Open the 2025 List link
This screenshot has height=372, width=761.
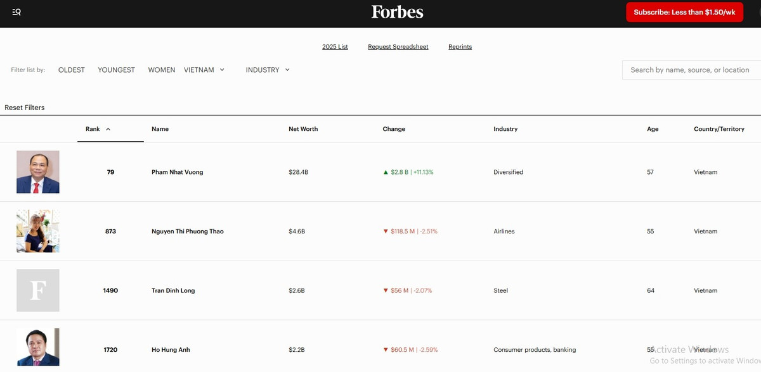[x=335, y=47]
